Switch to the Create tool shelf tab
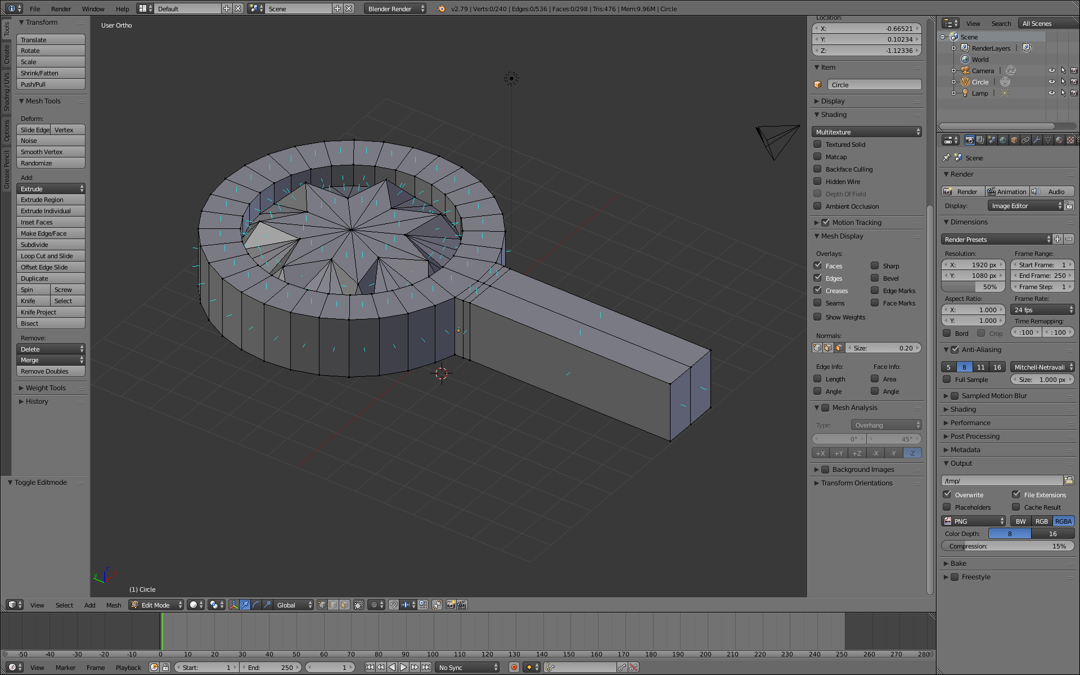 (x=6, y=55)
